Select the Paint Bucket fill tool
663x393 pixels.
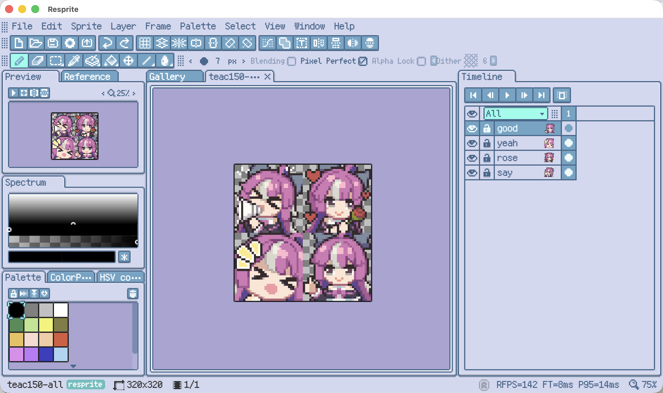tap(111, 61)
